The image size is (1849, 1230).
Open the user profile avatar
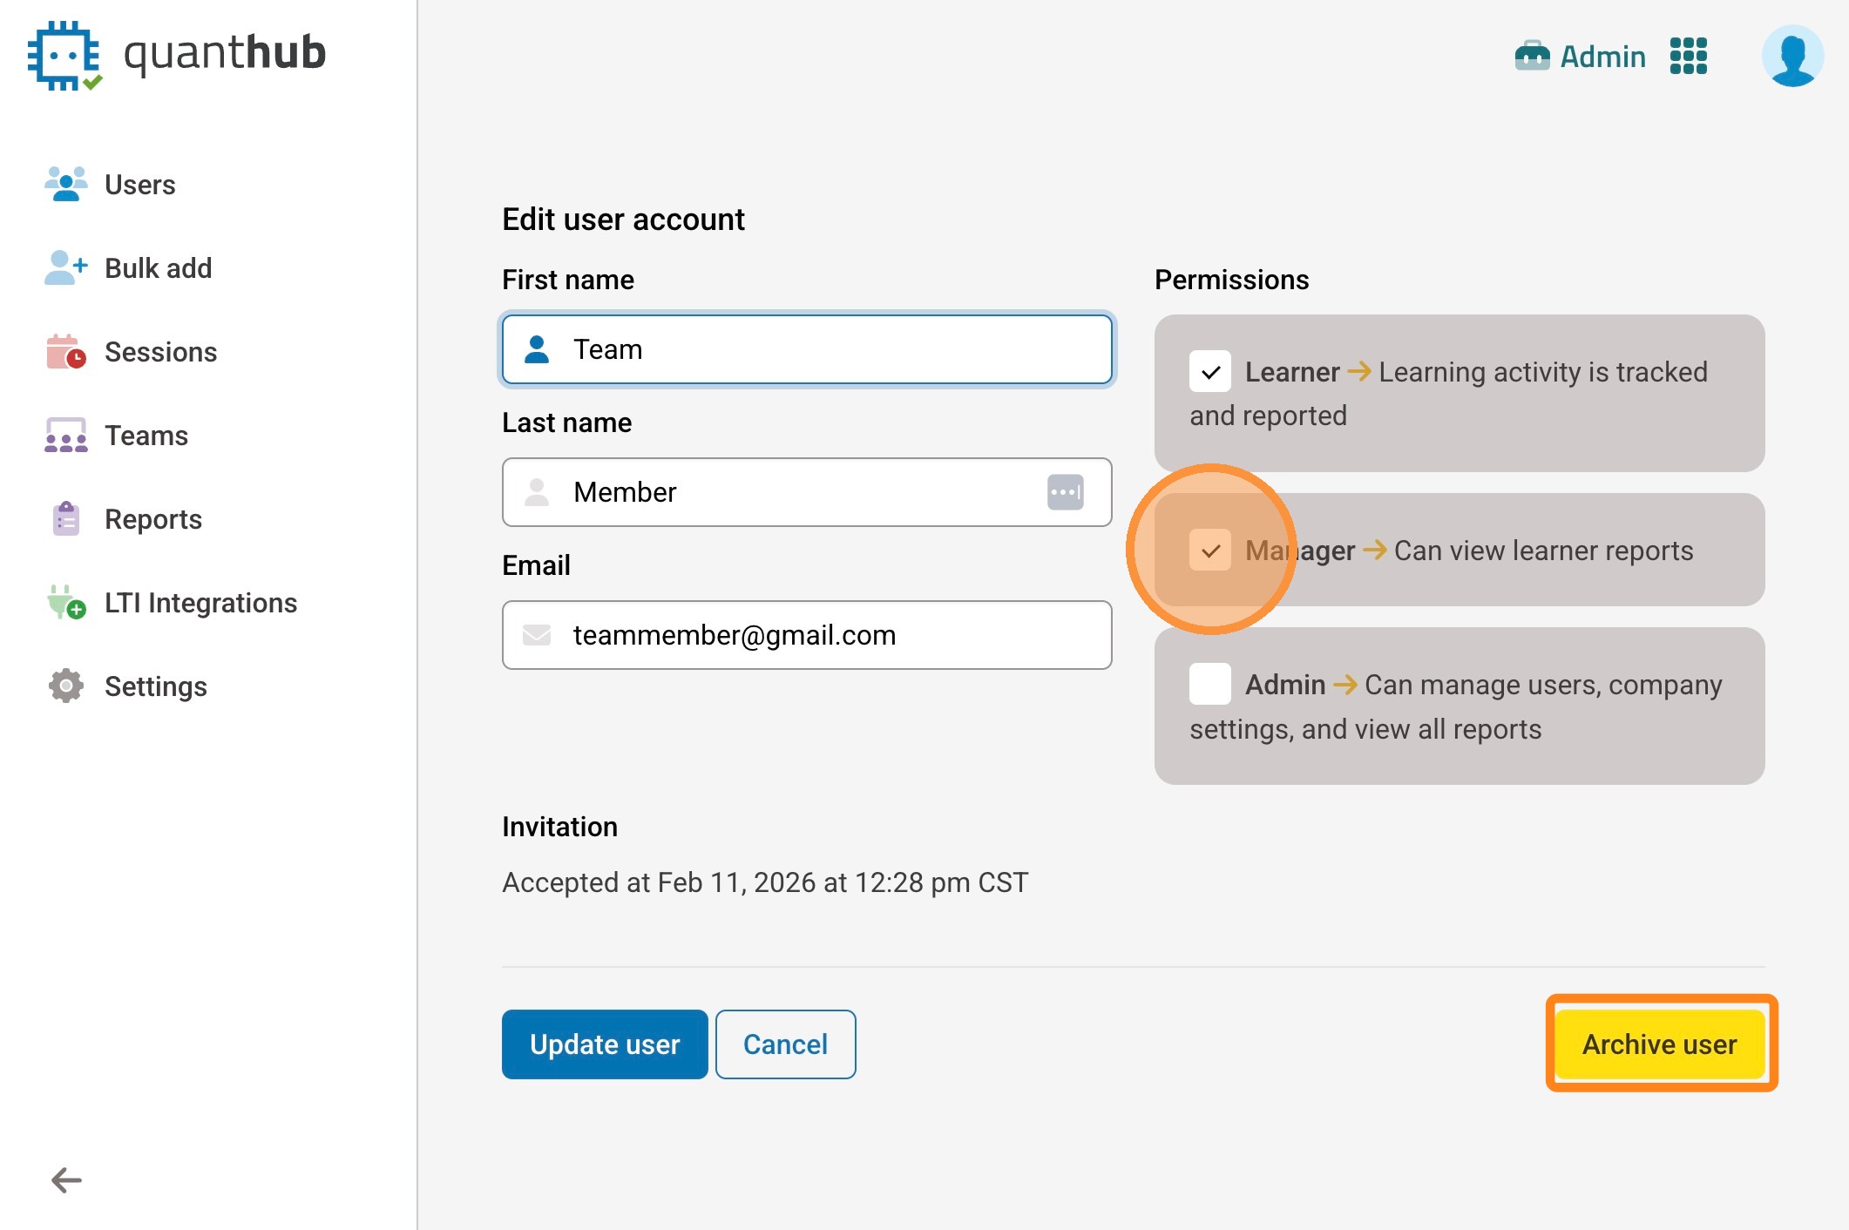point(1791,57)
